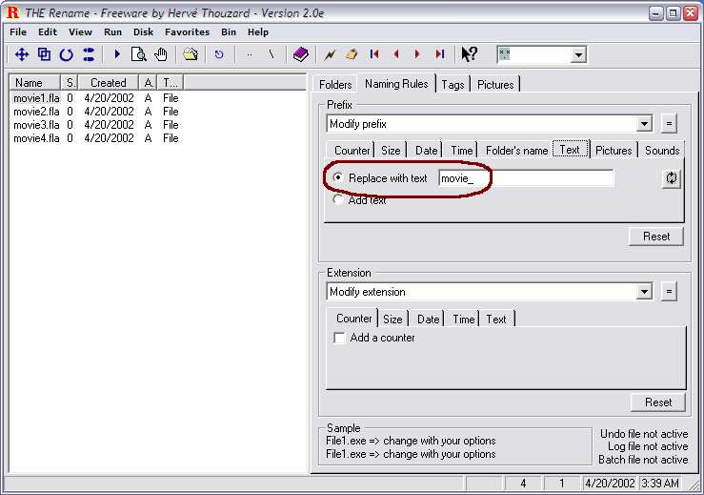
Task: Select file movie4.fla in the list
Action: pyautogui.click(x=36, y=138)
